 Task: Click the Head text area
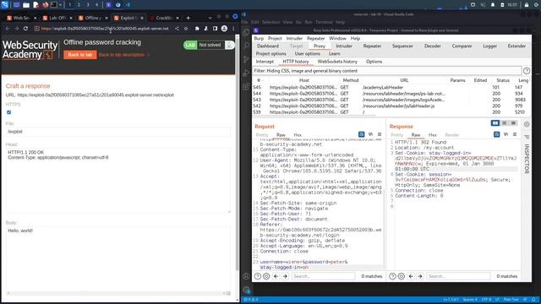tap(118, 180)
